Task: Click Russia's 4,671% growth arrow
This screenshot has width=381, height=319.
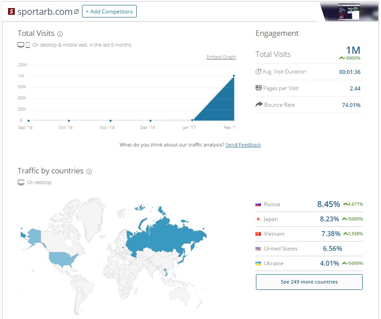Action: point(345,204)
